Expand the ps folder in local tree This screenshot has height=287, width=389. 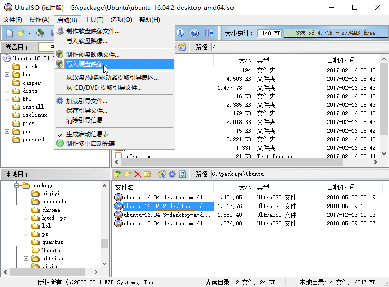tap(26, 234)
